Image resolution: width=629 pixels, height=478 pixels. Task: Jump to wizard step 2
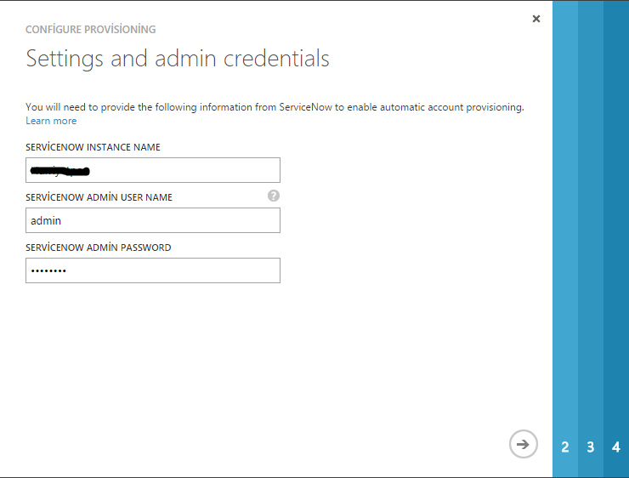click(x=565, y=447)
